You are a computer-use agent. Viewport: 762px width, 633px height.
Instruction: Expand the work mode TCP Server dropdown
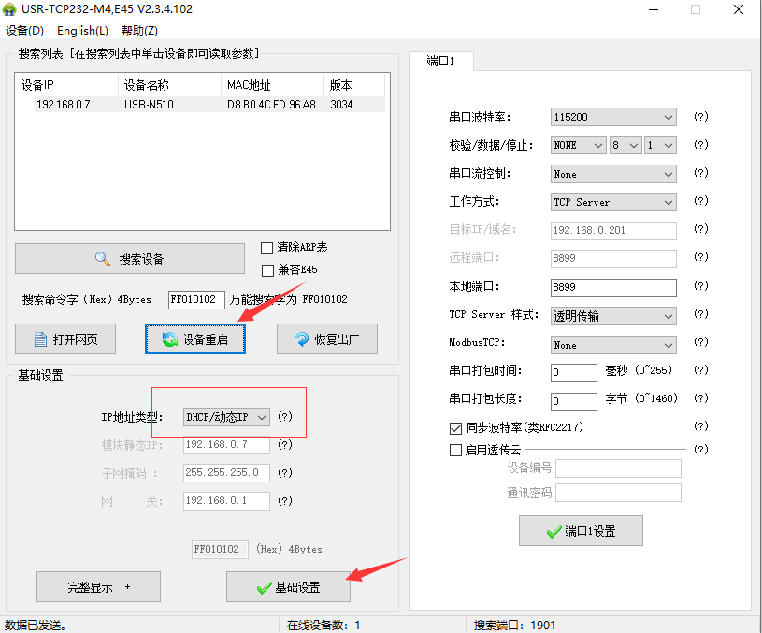click(613, 202)
